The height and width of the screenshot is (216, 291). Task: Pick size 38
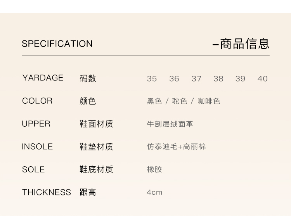coord(218,79)
